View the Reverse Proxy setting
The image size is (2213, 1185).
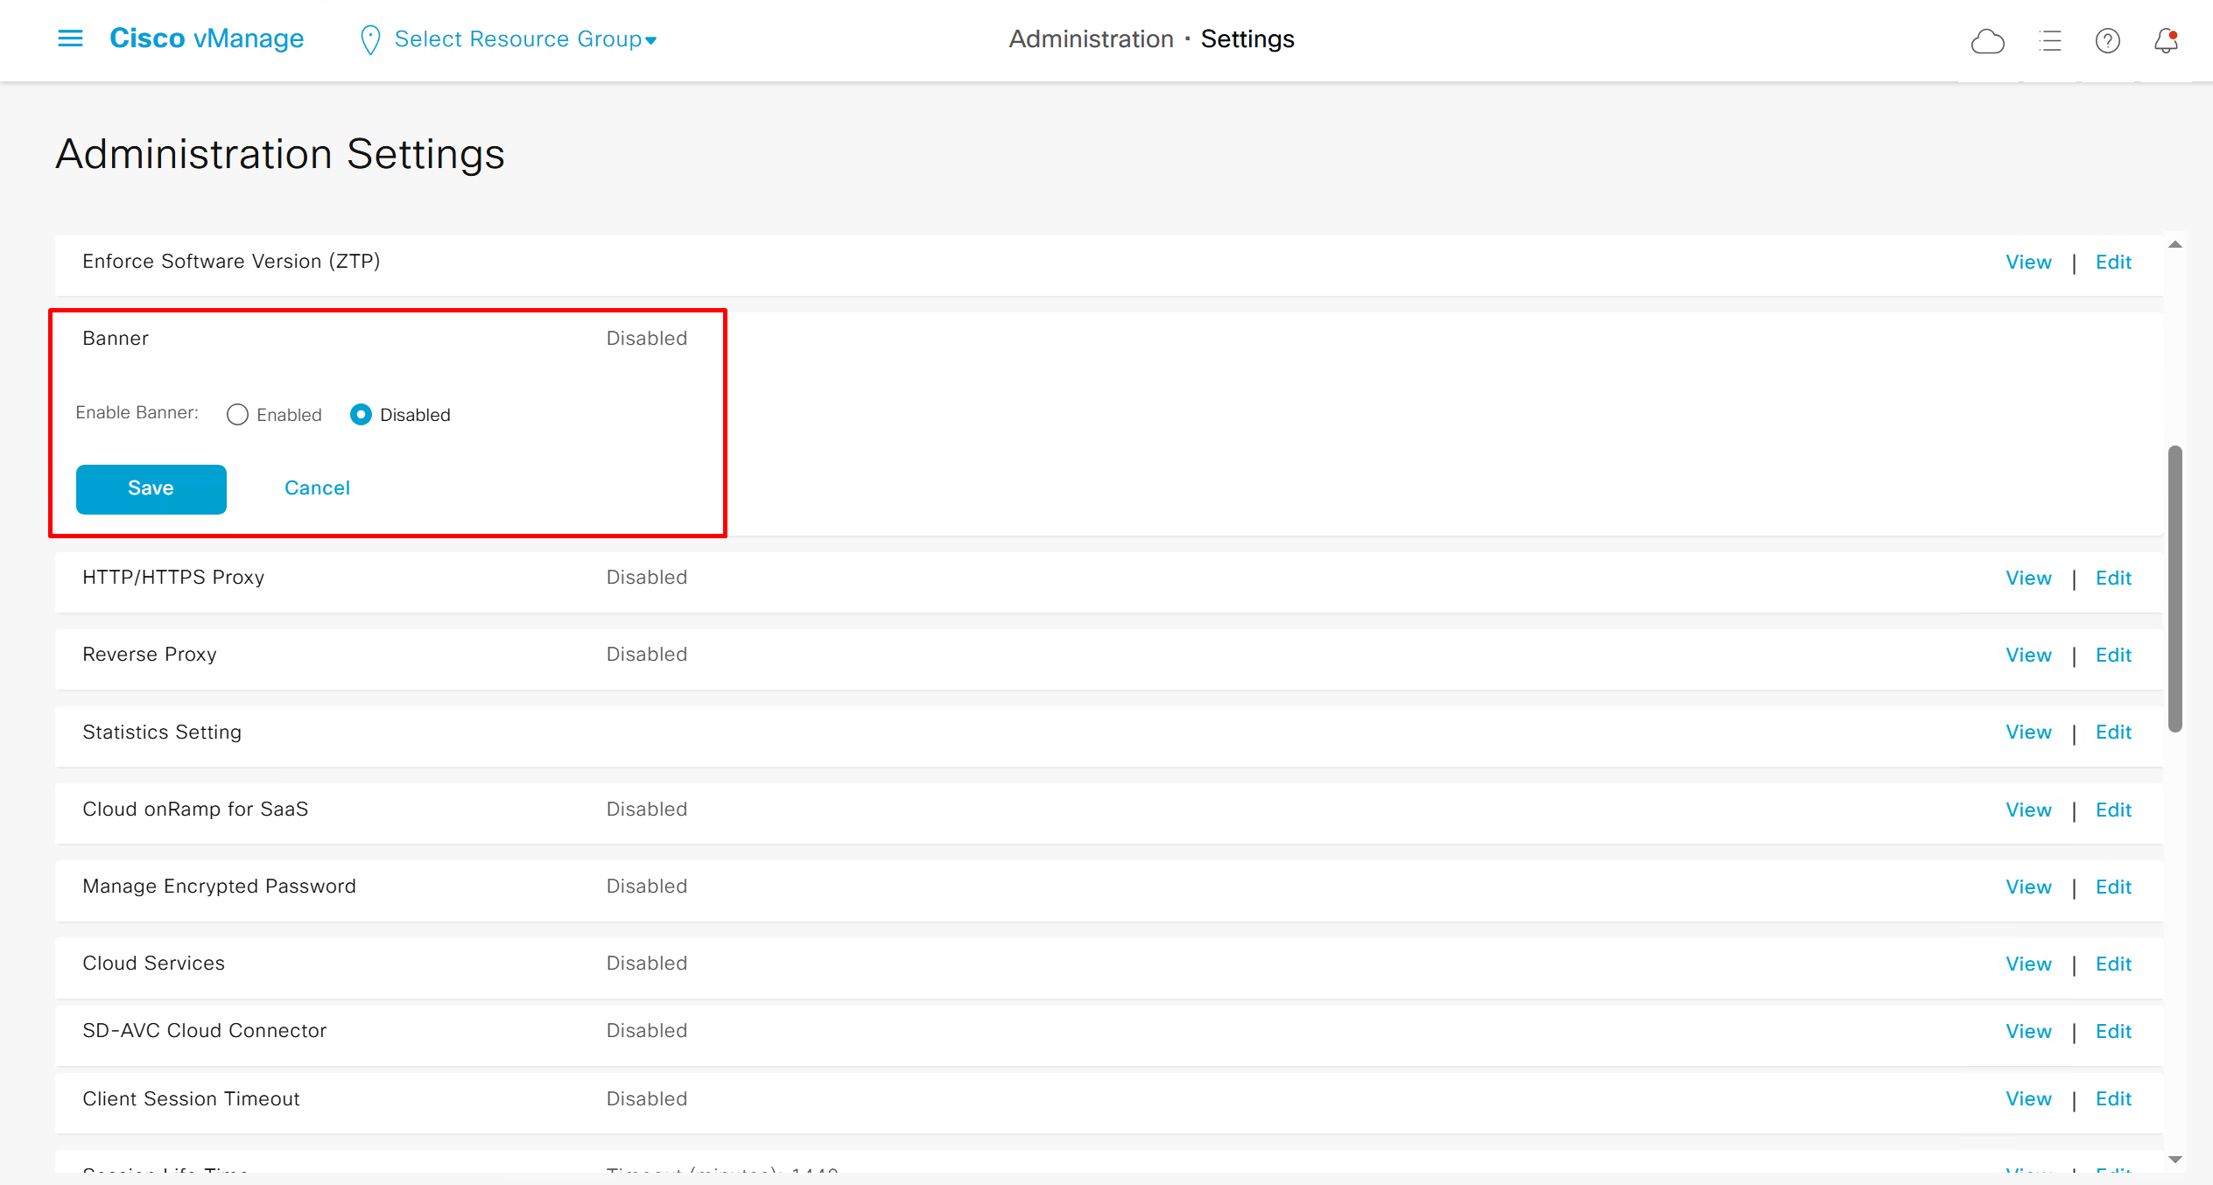point(2028,656)
